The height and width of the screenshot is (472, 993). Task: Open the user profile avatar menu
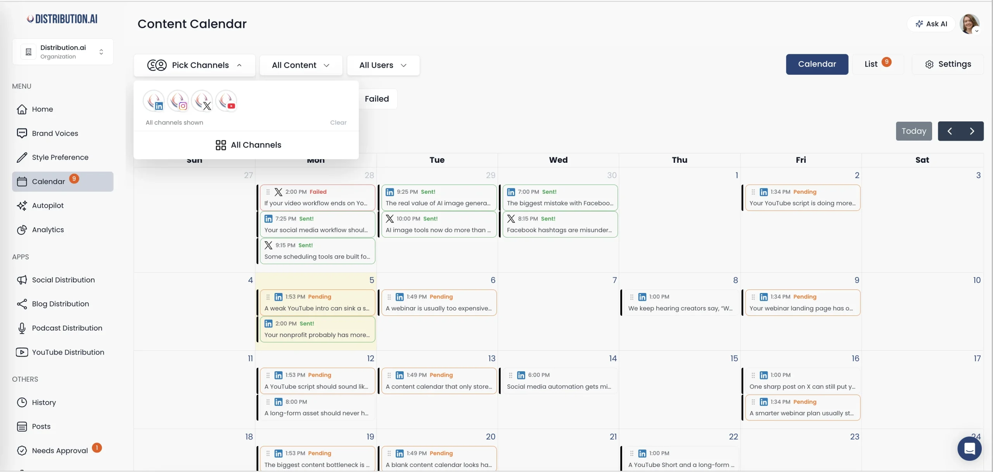click(x=969, y=24)
